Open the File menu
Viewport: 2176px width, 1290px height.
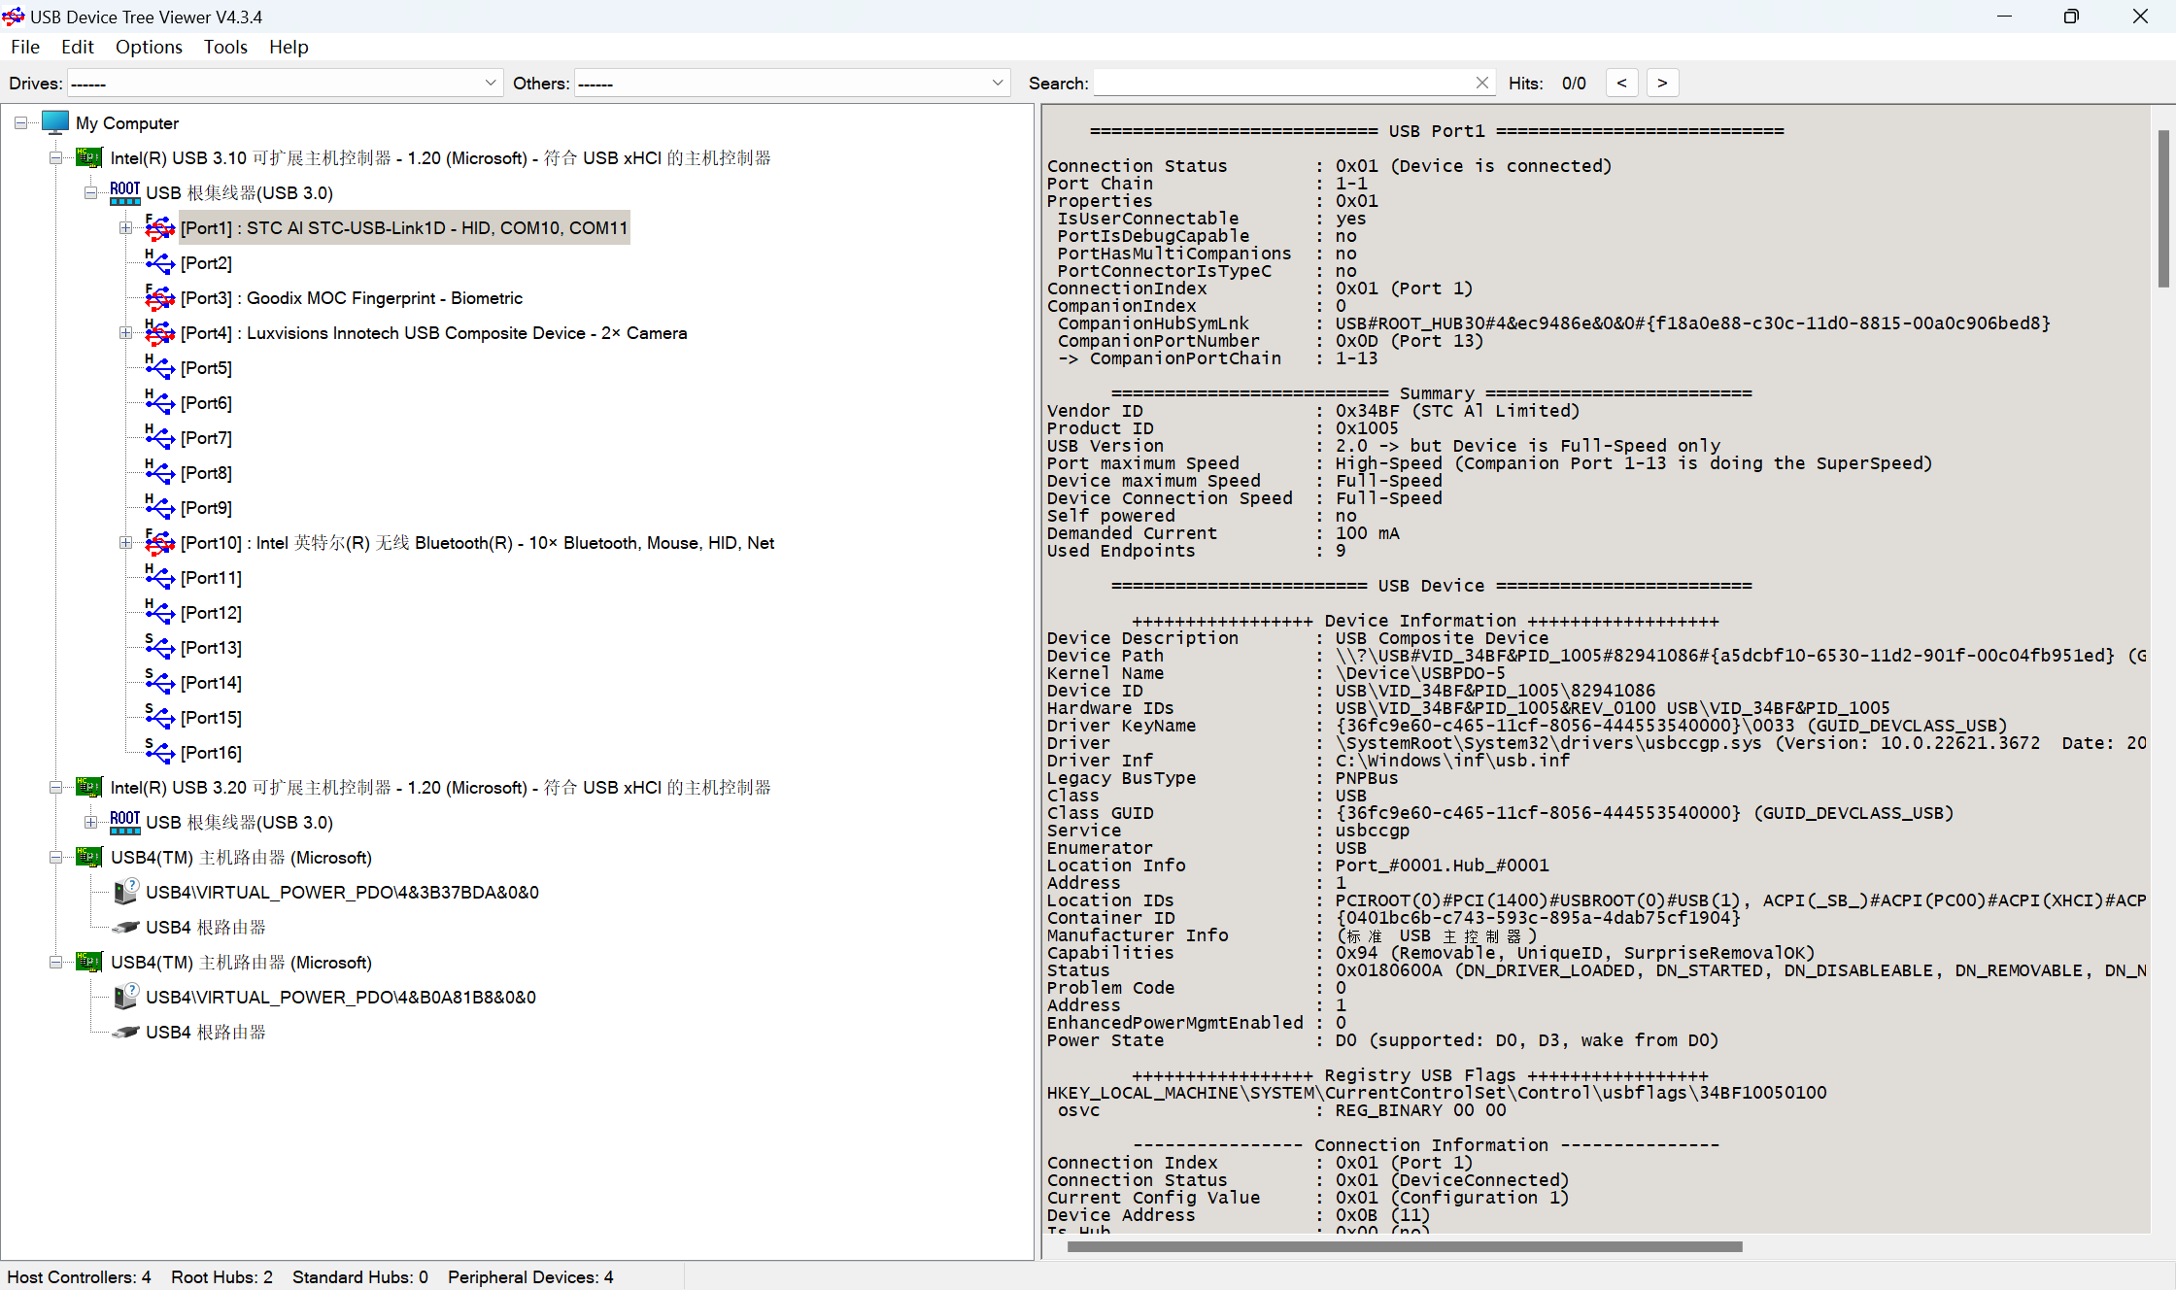coord(25,47)
